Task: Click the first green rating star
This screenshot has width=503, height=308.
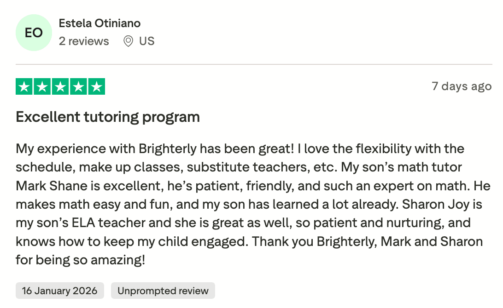Action: [24, 87]
